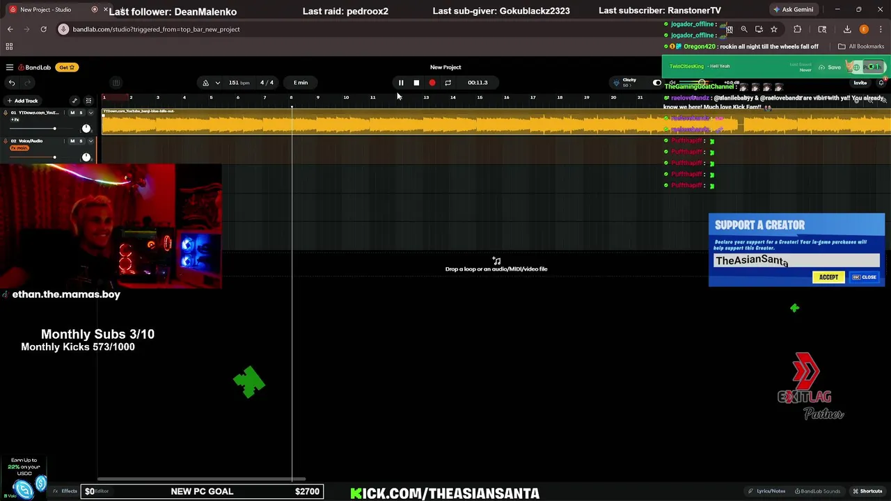Expand the metronome options dropdown
Screen dimensions: 891x501
217,83
